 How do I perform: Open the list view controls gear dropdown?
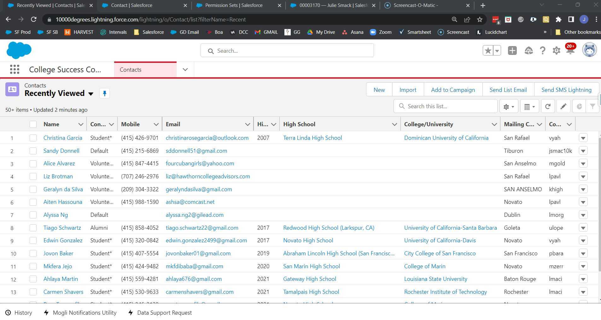pos(509,107)
